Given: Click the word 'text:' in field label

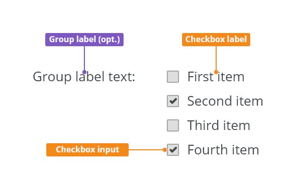Looking at the screenshot, I should 122,77.
